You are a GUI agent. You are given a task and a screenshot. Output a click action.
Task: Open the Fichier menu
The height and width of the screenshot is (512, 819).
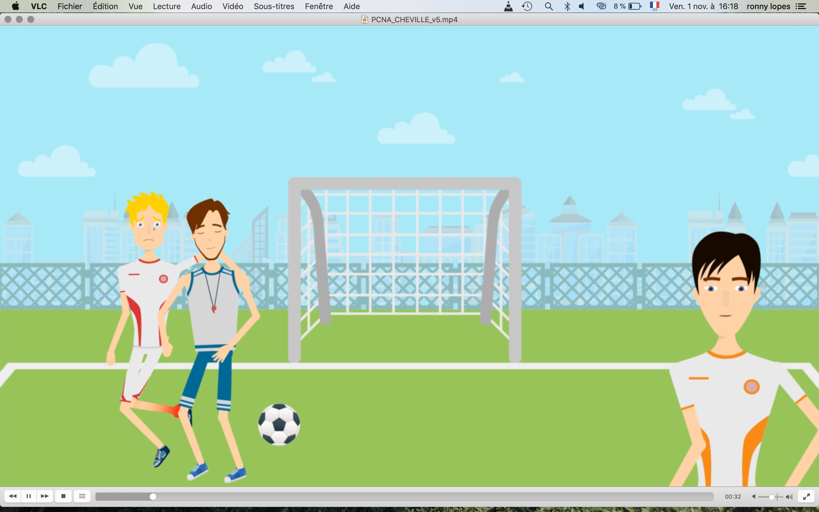pos(70,6)
